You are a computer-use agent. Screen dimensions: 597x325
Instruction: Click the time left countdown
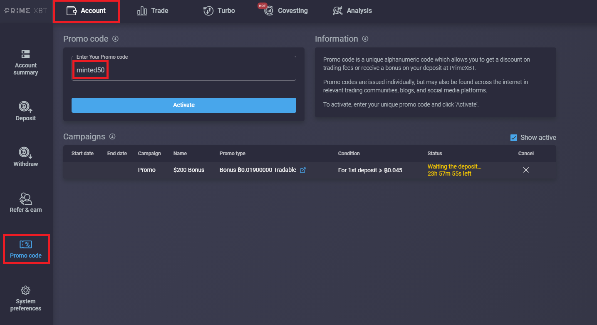point(449,174)
